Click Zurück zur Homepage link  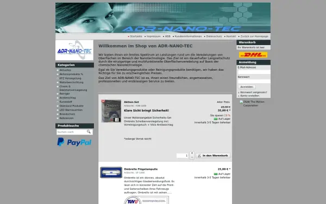[254, 36]
